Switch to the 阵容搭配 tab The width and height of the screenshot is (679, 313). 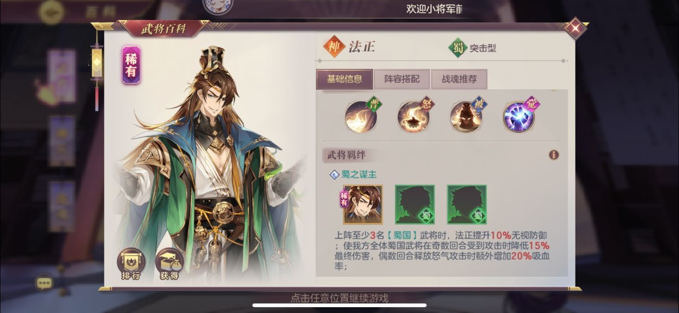point(402,79)
